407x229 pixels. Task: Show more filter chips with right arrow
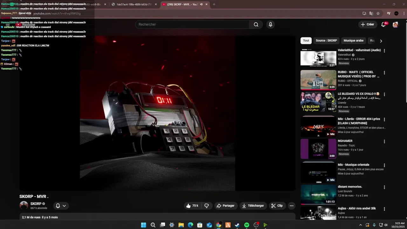(x=381, y=41)
